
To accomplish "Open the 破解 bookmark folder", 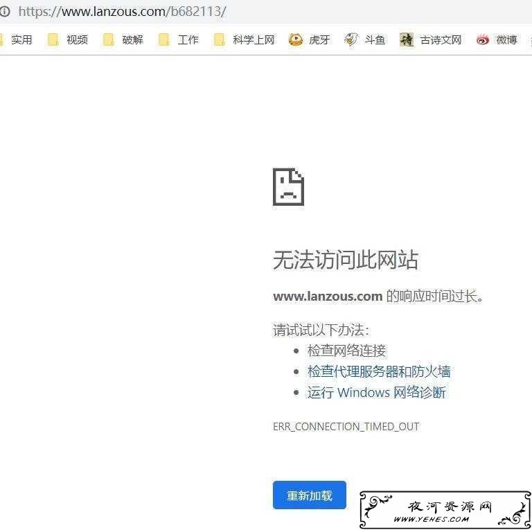I will pos(123,39).
